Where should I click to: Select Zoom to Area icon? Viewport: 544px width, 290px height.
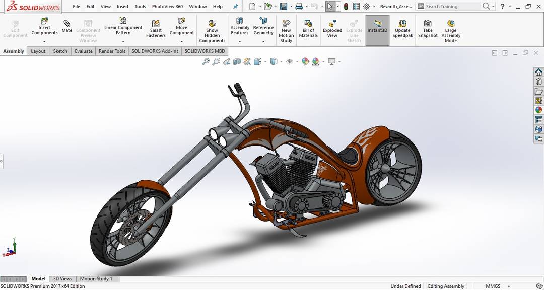[x=216, y=62]
